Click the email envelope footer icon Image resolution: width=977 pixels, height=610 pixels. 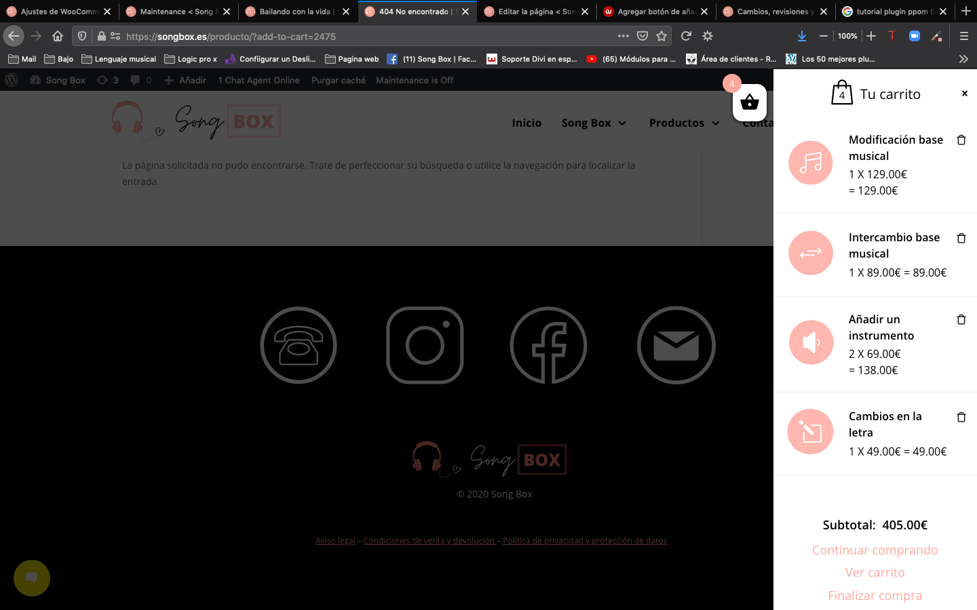pyautogui.click(x=676, y=345)
